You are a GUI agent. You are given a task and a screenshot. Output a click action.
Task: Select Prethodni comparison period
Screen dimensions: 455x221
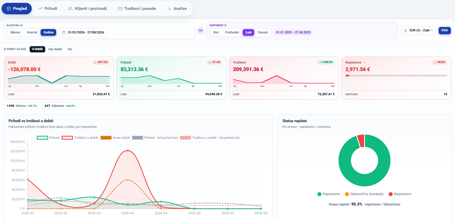pos(232,32)
